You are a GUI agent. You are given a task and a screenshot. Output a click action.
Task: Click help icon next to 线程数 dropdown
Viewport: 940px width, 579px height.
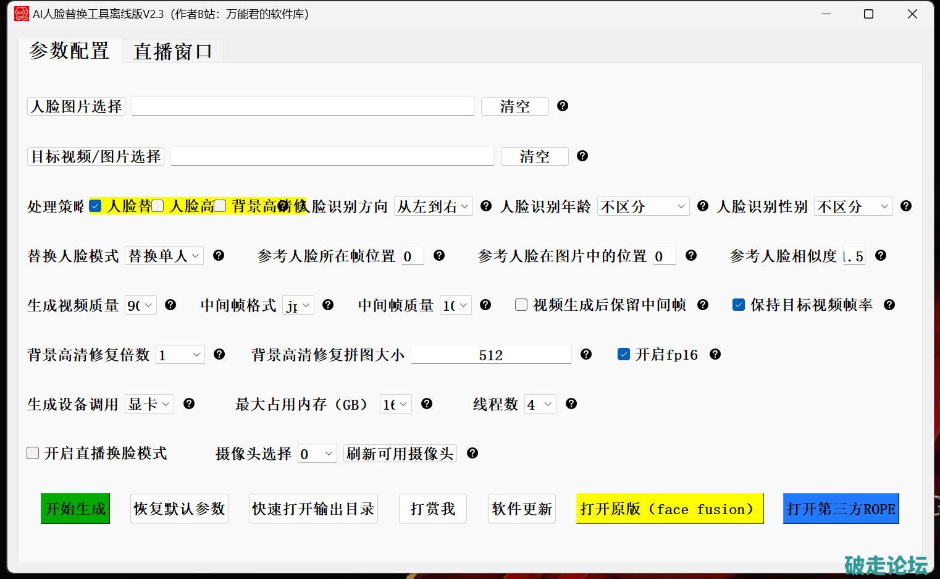pos(571,404)
